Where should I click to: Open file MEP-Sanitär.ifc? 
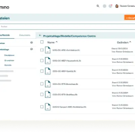coord(64,71)
